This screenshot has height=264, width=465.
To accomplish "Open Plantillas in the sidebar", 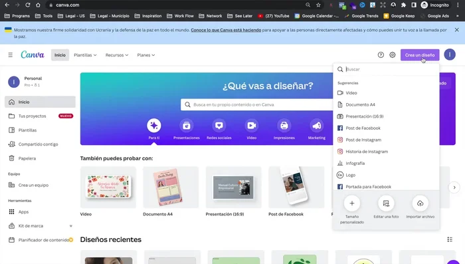I will pos(40,130).
